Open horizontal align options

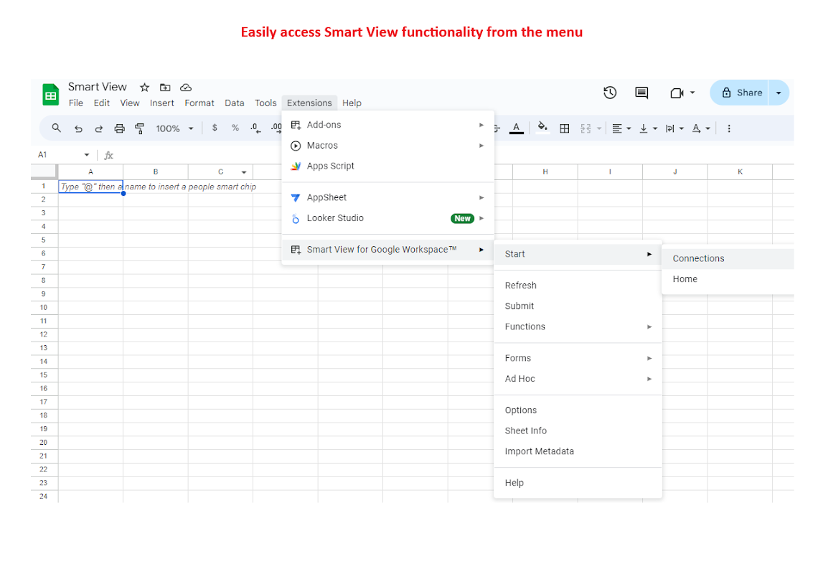[621, 128]
